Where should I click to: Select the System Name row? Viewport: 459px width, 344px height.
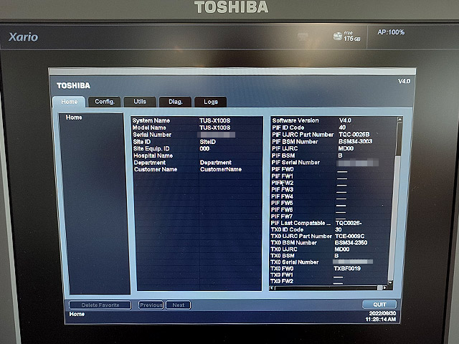197,120
